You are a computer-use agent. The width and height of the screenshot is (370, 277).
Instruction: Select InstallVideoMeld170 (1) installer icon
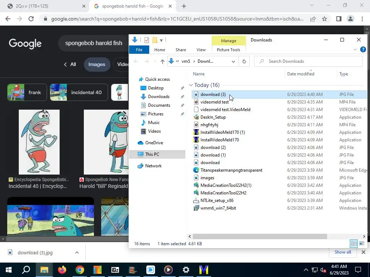click(x=196, y=132)
